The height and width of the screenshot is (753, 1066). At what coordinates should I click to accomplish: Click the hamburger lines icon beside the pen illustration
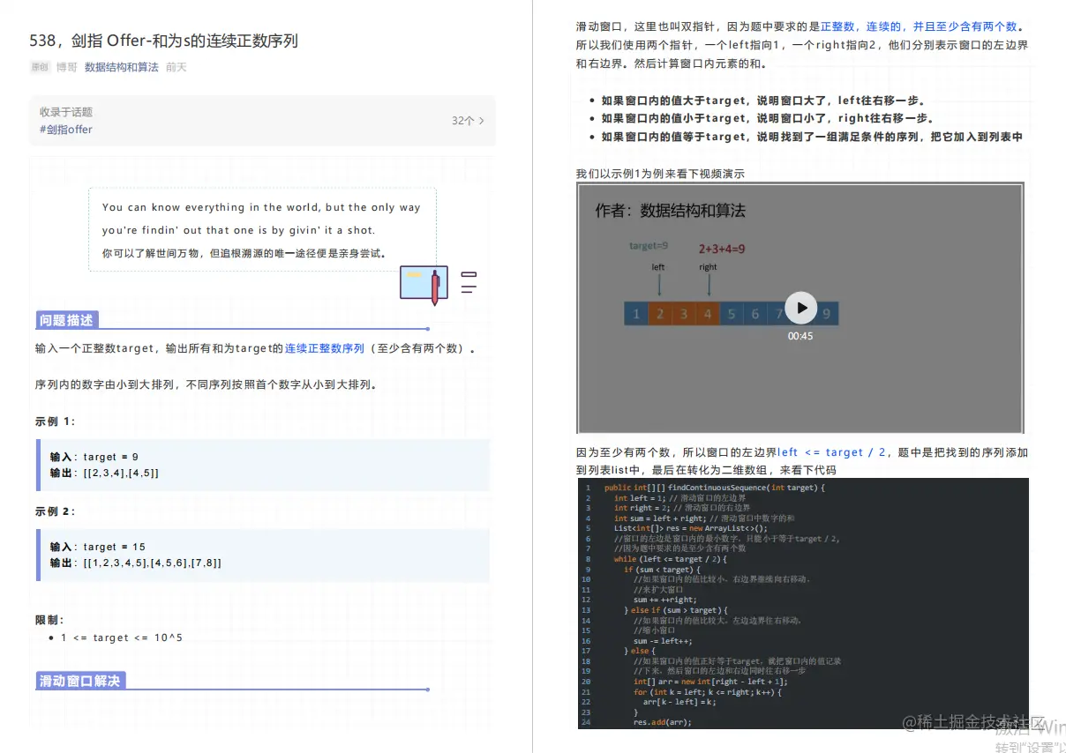[x=468, y=280]
